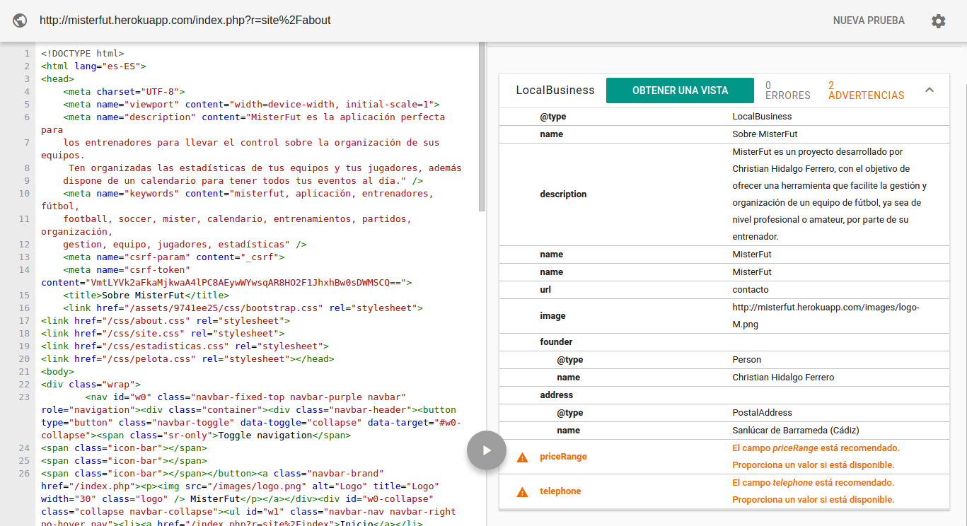Click the first @type property label

pos(553,117)
